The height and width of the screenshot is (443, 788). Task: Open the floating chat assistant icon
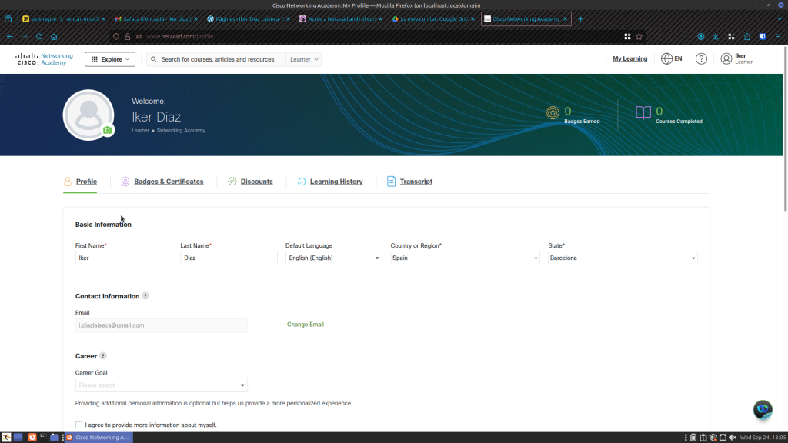tap(762, 409)
